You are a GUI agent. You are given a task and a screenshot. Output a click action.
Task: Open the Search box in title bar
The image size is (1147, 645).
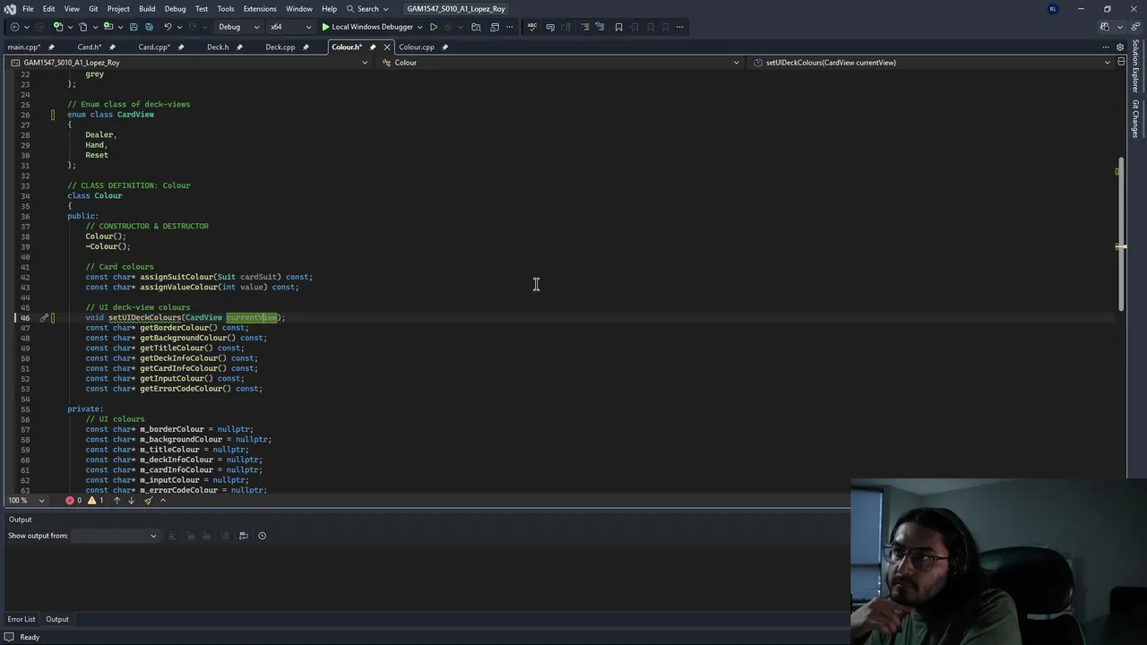pos(367,9)
